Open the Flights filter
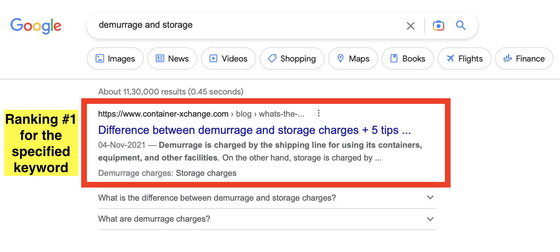 pos(464,59)
